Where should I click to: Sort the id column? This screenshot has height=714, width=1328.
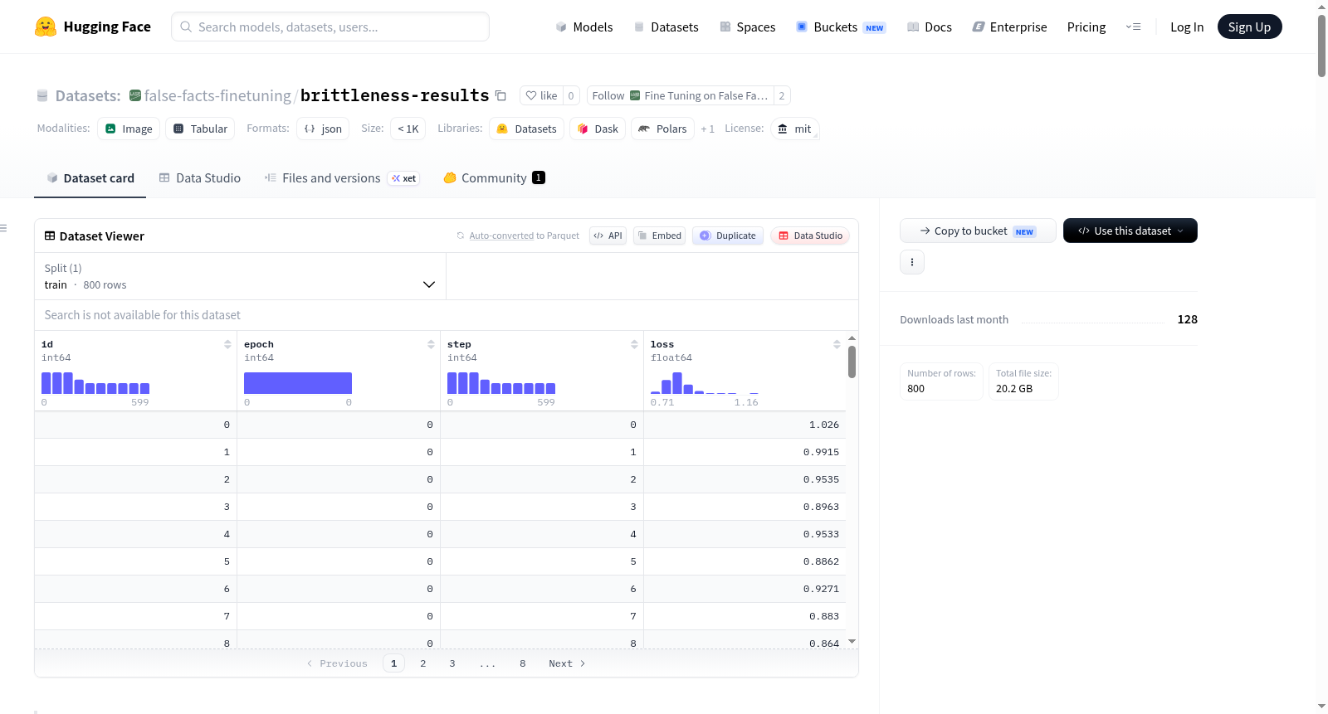(x=227, y=344)
